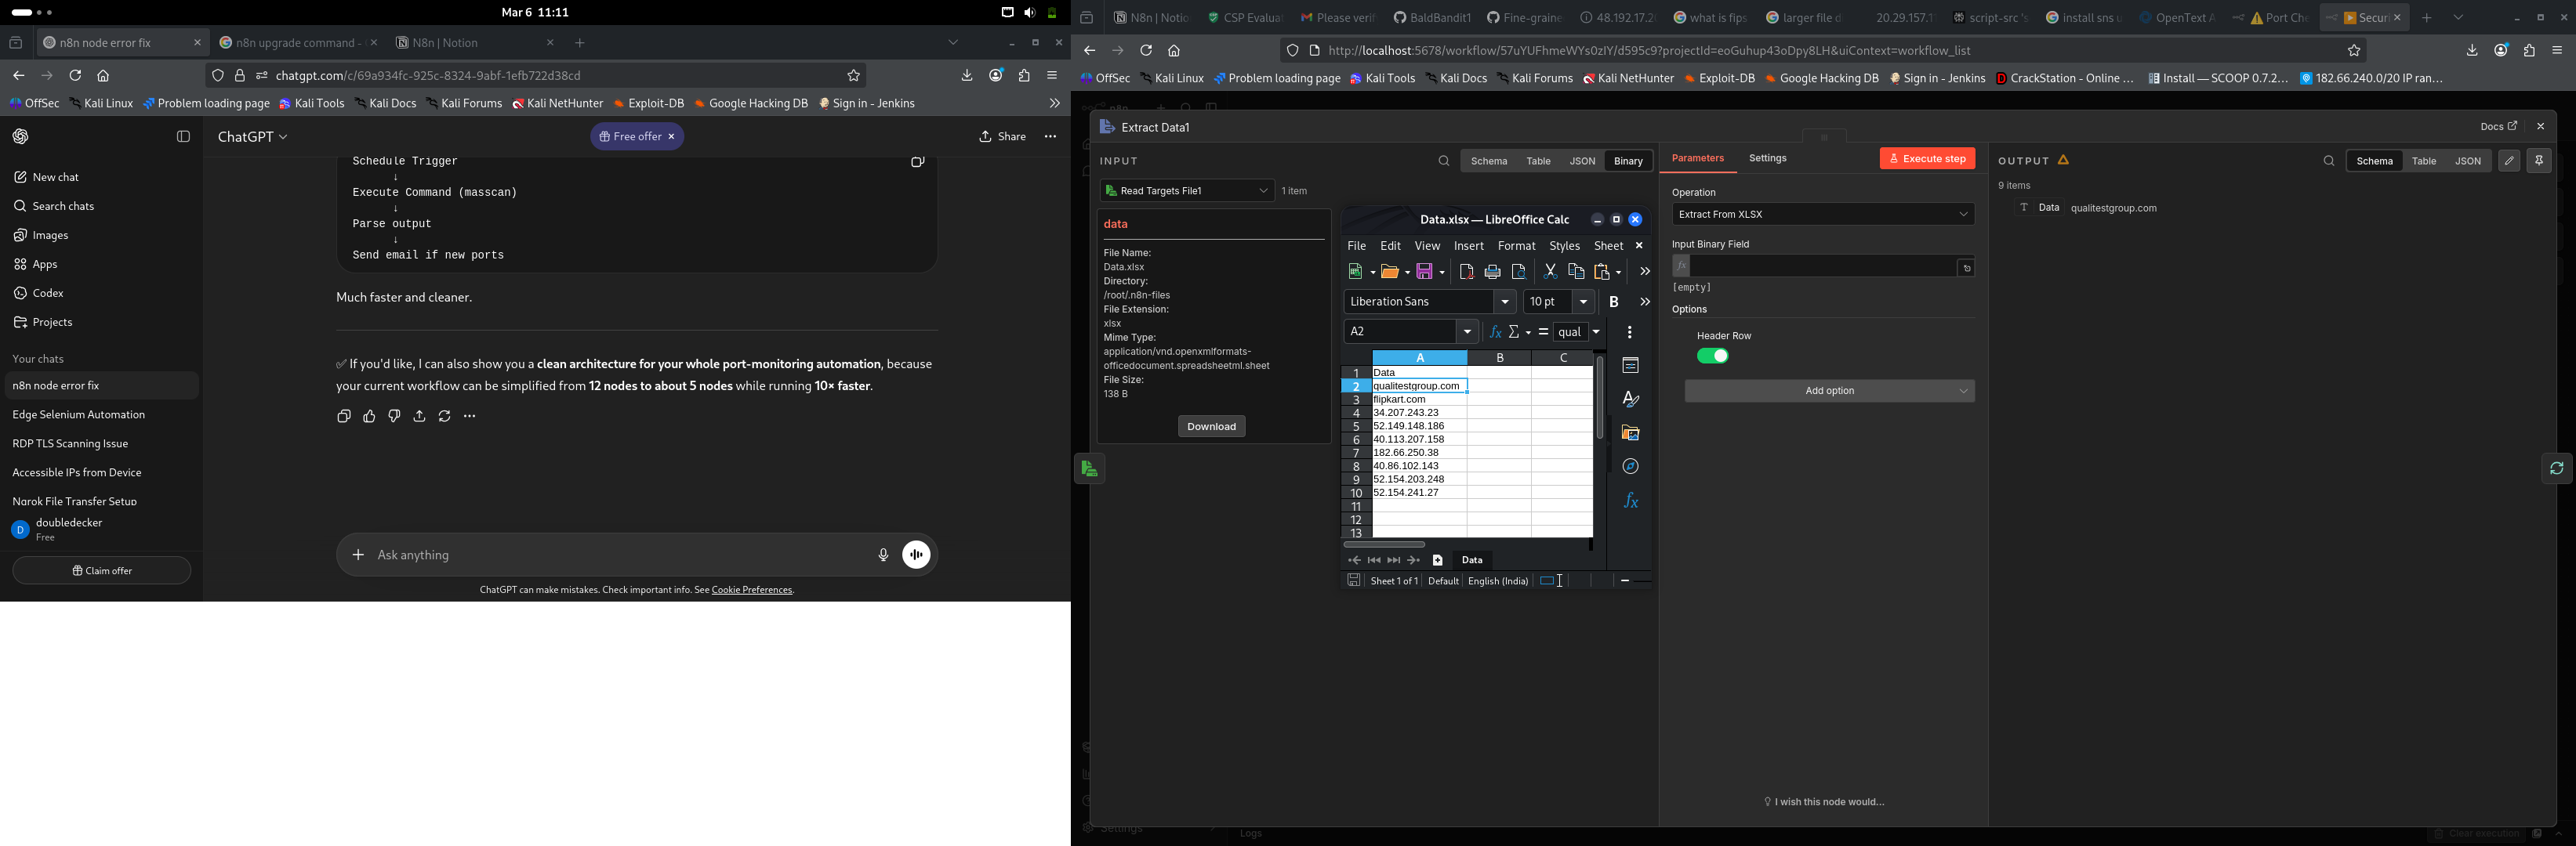Screen dimensions: 2576x846
Task: Open the LibreOffice Navigator compass icon
Action: [x=1630, y=466]
